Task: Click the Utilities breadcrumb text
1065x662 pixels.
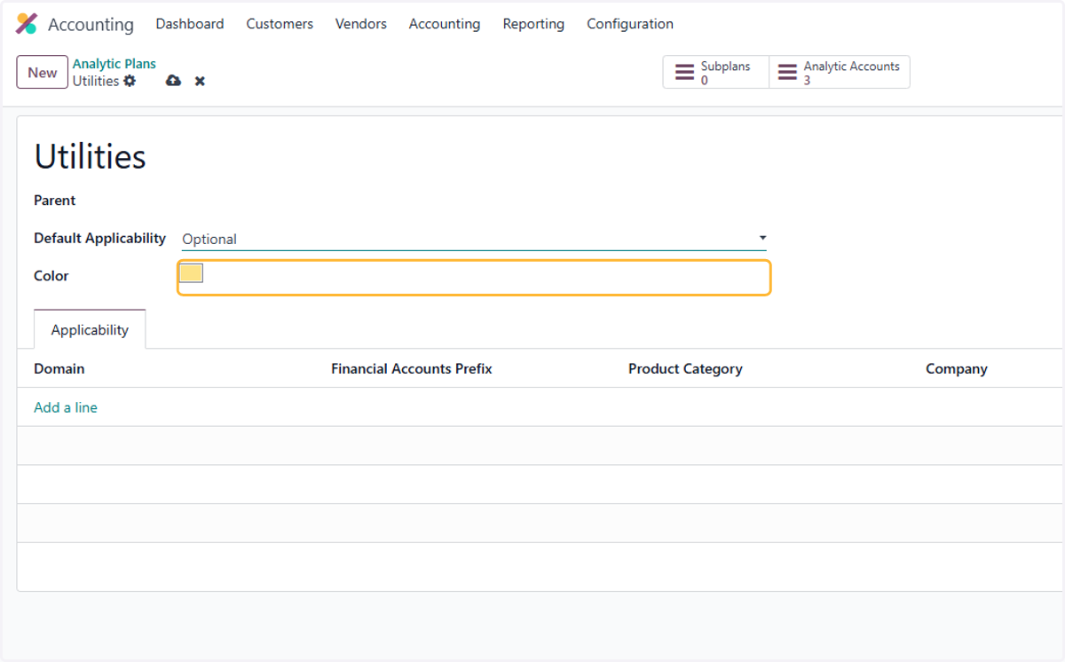Action: [x=96, y=81]
